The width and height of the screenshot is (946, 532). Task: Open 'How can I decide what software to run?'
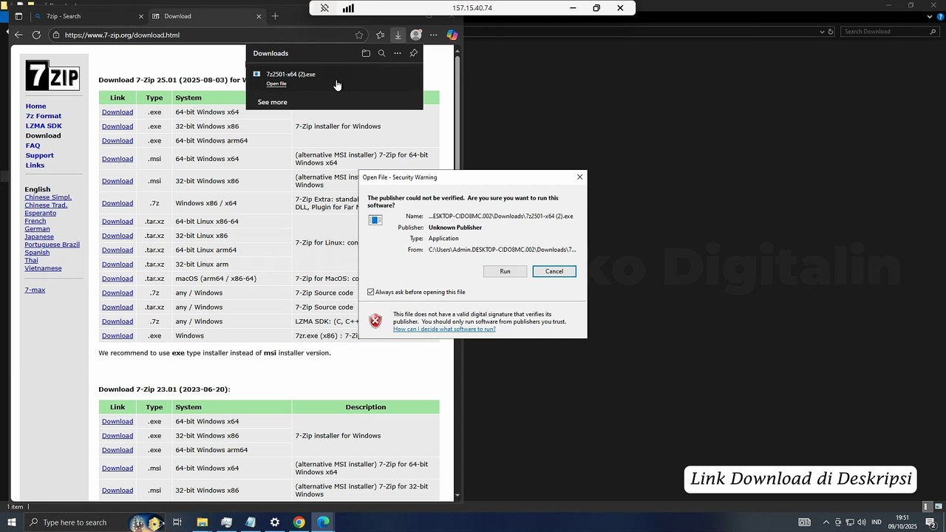(x=444, y=329)
